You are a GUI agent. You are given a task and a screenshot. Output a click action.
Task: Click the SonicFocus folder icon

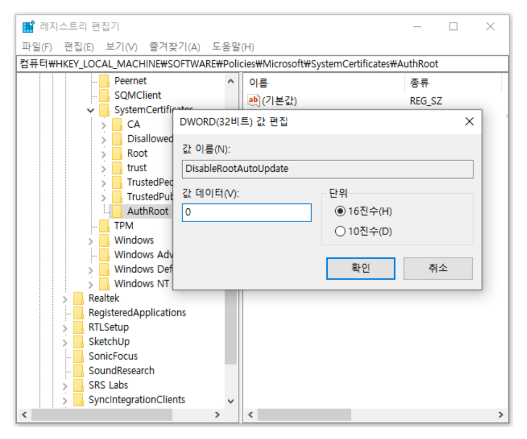(x=78, y=356)
